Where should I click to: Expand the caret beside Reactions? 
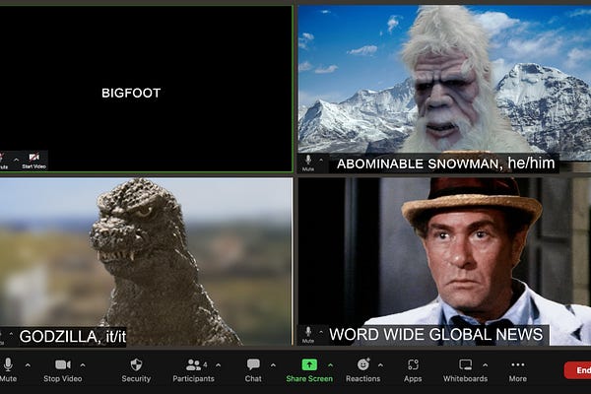380,365
